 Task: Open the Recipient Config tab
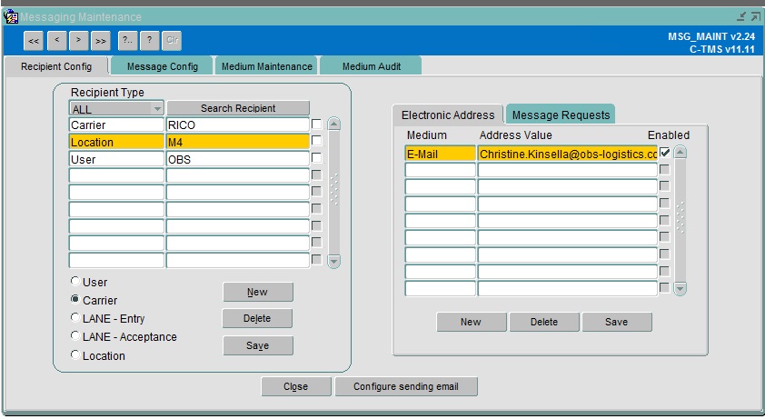pos(56,66)
